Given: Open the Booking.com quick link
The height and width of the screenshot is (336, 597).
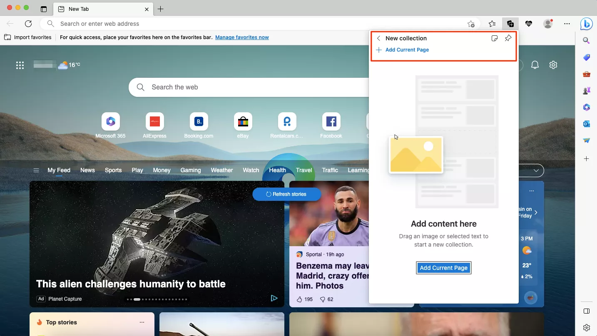Looking at the screenshot, I should click(199, 126).
